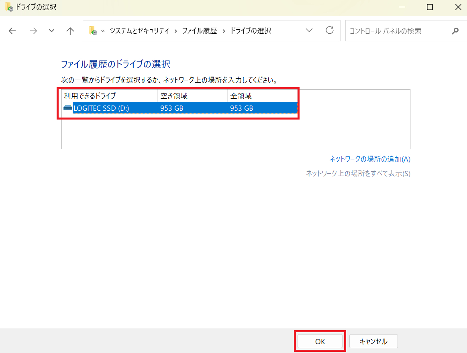The width and height of the screenshot is (467, 353).
Task: Click the forward navigation arrow
Action: click(x=33, y=31)
